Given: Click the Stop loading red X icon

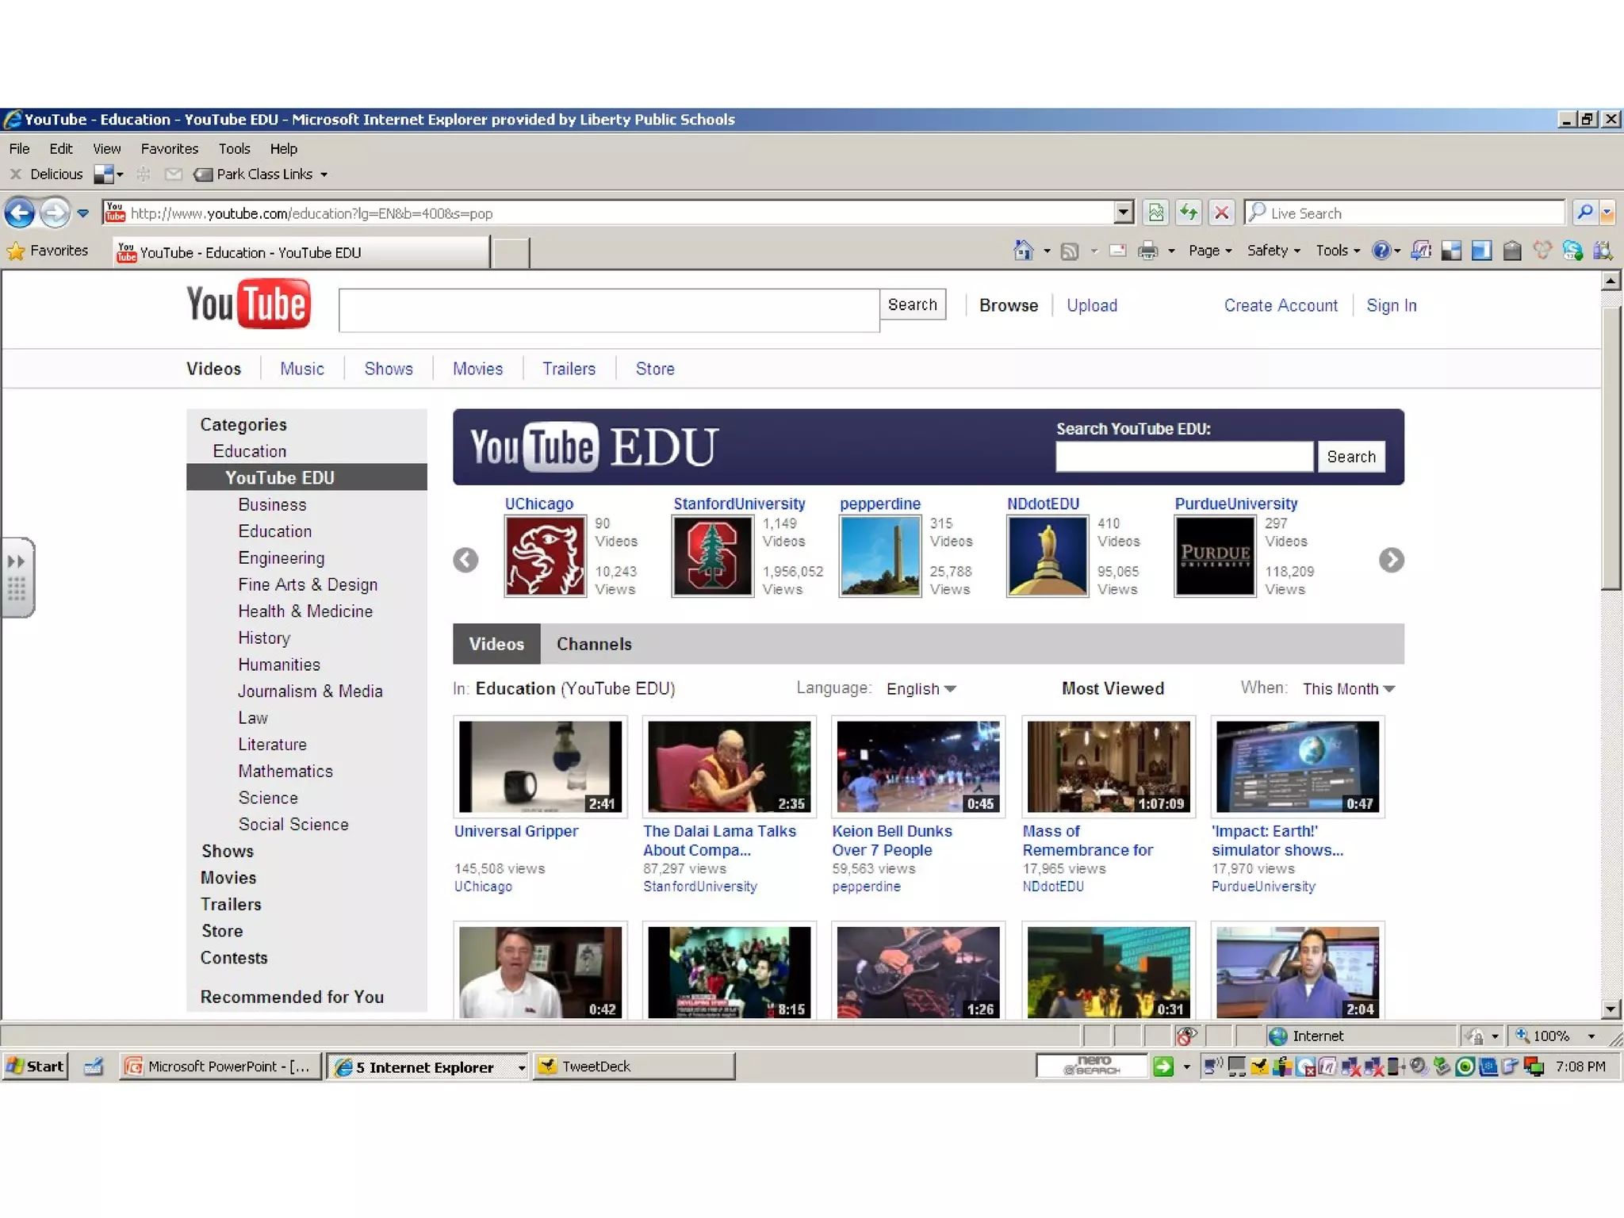Looking at the screenshot, I should coord(1221,213).
